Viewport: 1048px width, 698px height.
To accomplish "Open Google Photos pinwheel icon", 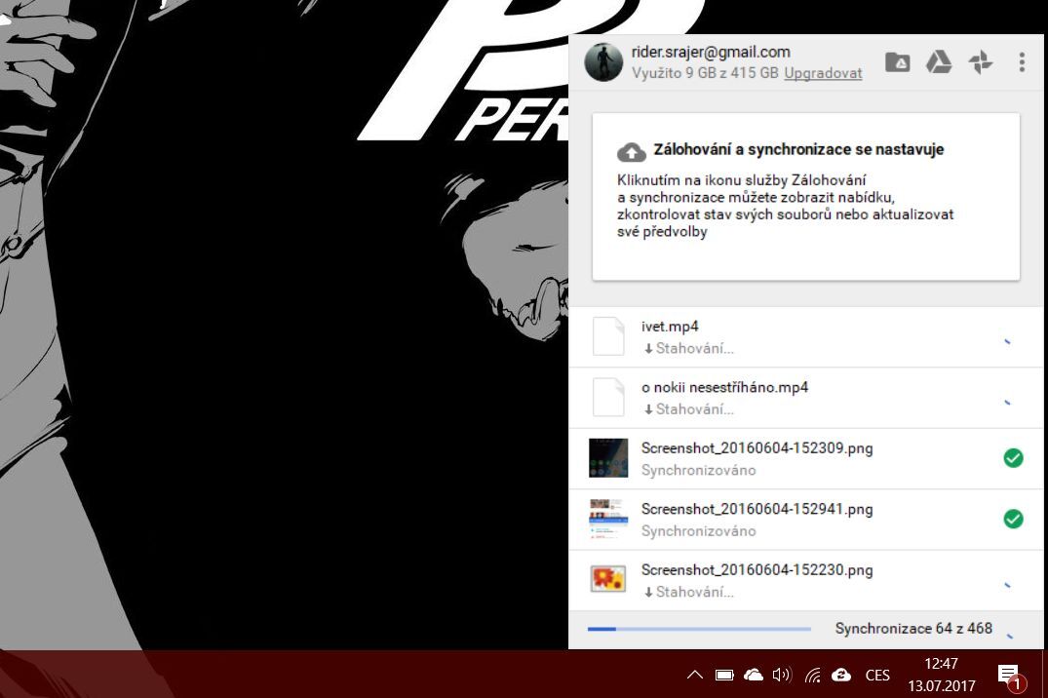I will 980,63.
